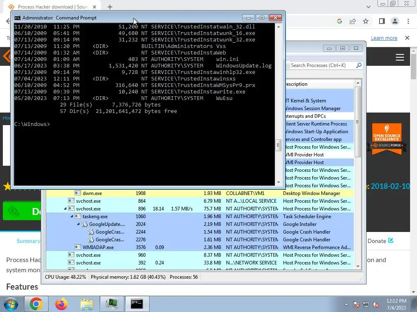Click the Open Source Excellence badge

(x=387, y=139)
